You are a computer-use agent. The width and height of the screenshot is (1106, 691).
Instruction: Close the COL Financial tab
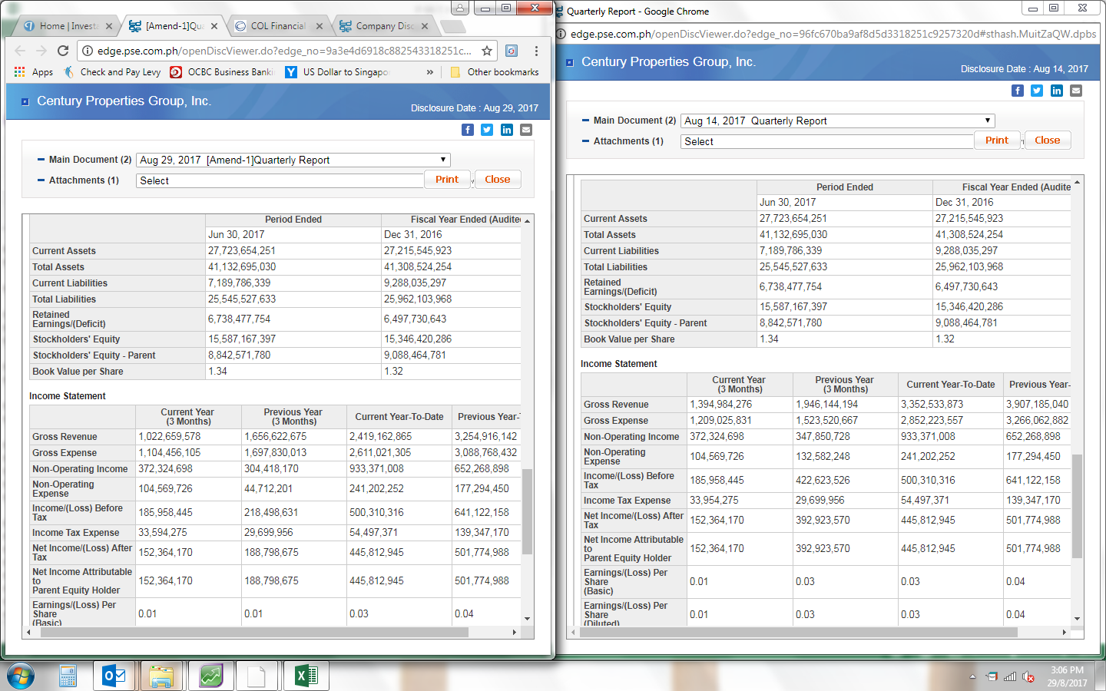[320, 26]
